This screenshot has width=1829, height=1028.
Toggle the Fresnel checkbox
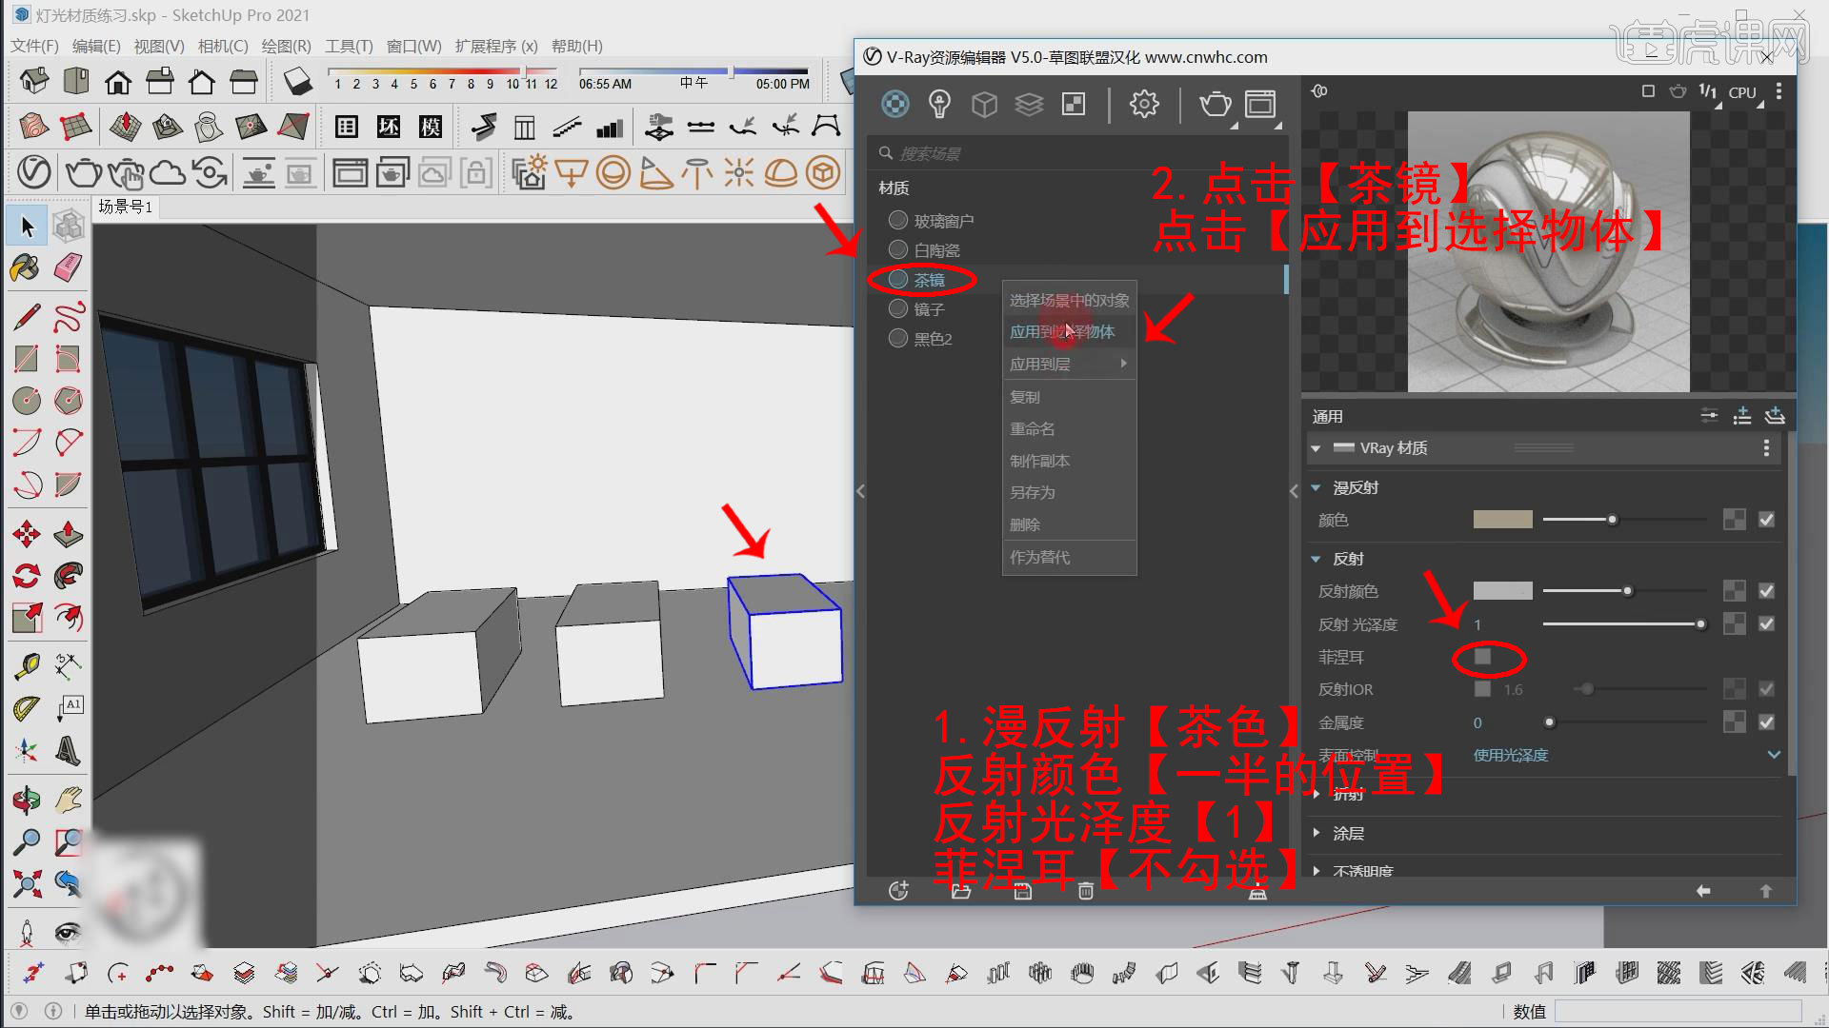point(1482,657)
